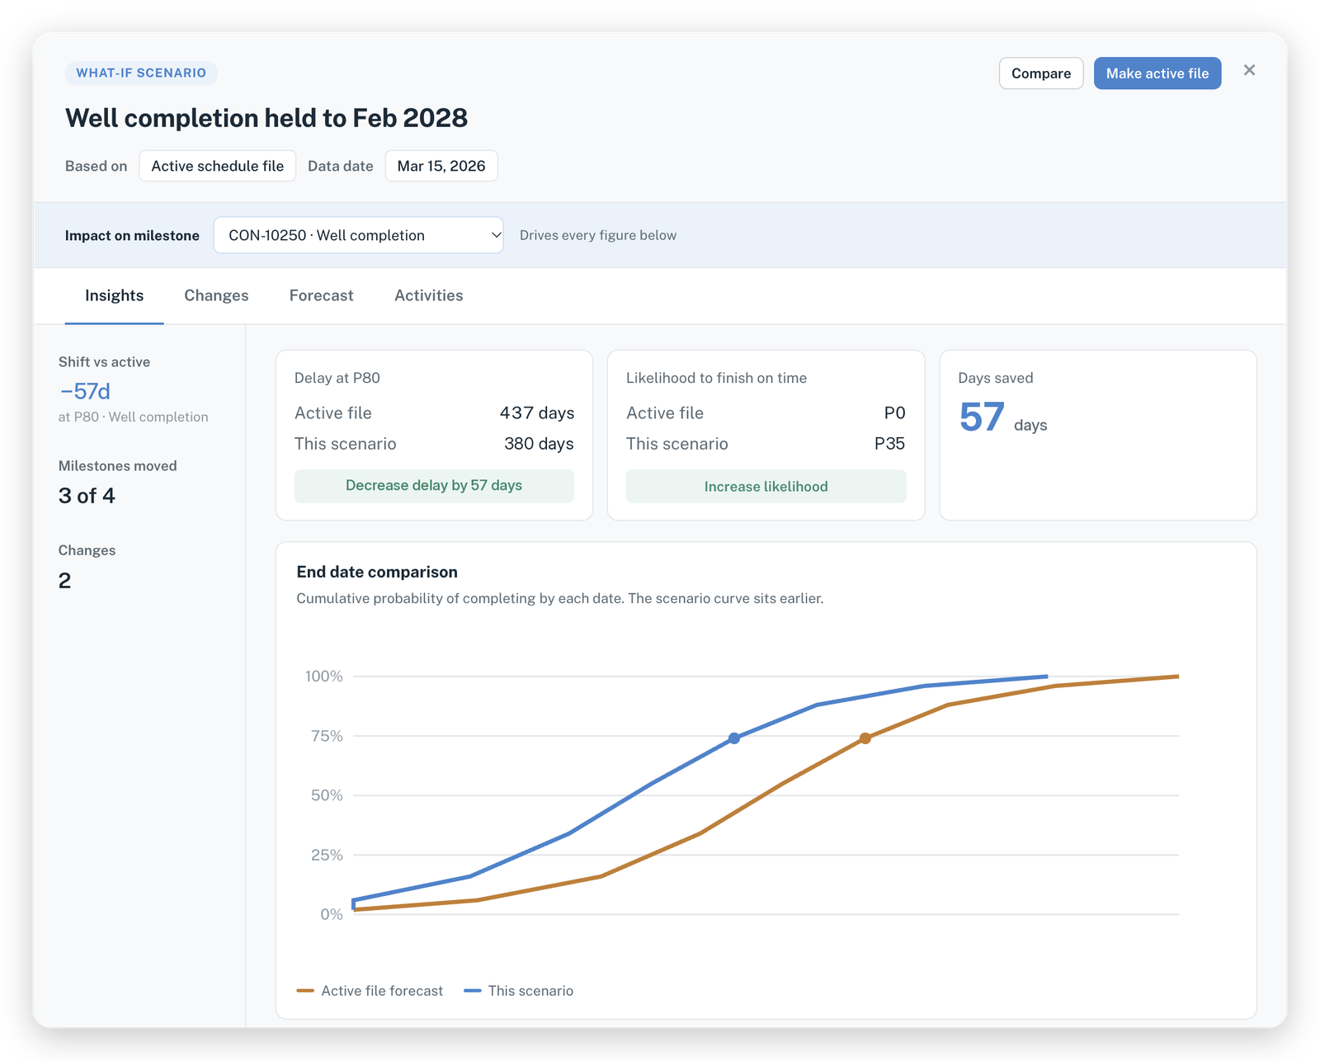Viewport: 1320px width, 1061px height.
Task: Click Decrease delay by 57 days banner
Action: 434,485
